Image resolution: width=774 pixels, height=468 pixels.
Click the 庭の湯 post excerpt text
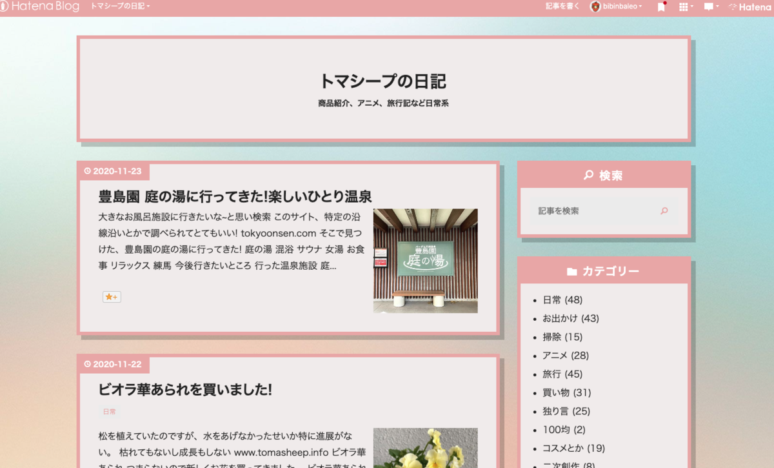230,241
